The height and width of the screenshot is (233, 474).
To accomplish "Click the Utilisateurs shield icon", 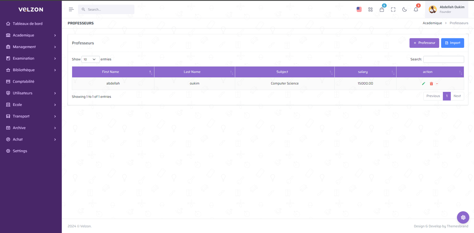I will click(8, 93).
